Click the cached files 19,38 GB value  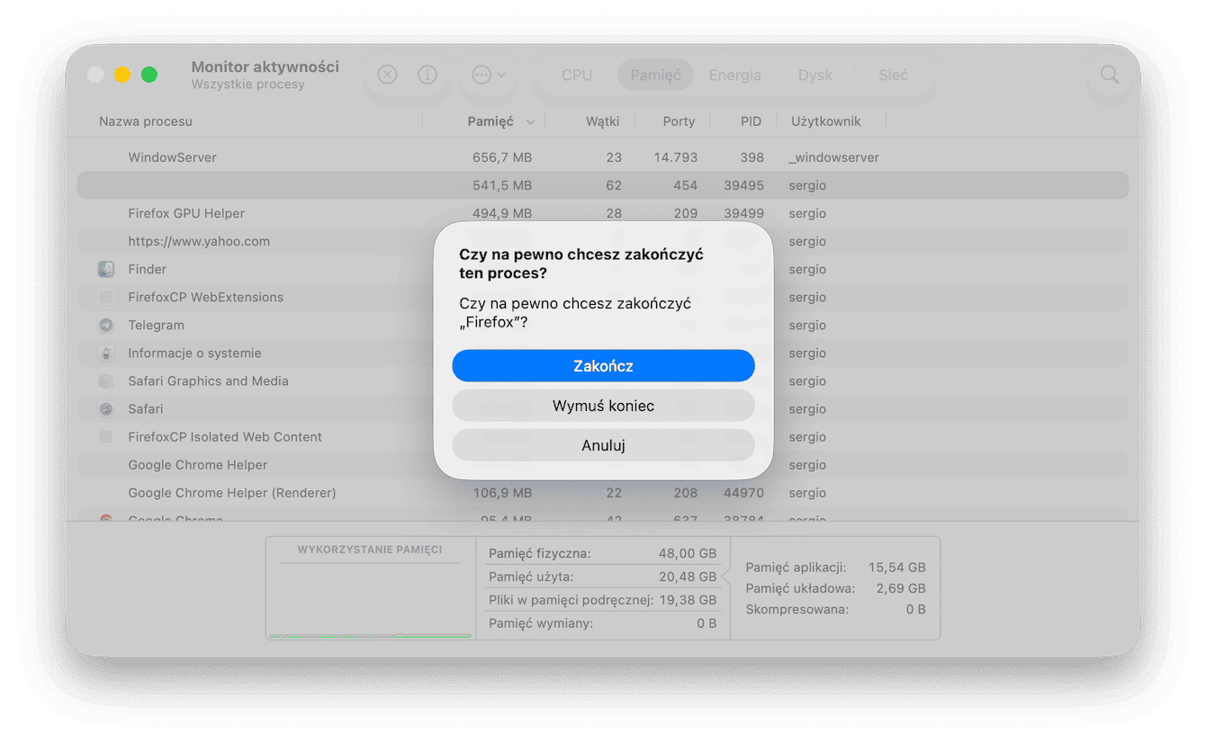[688, 600]
